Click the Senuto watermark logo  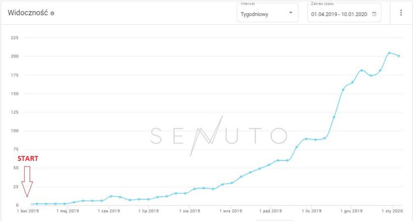point(219,135)
